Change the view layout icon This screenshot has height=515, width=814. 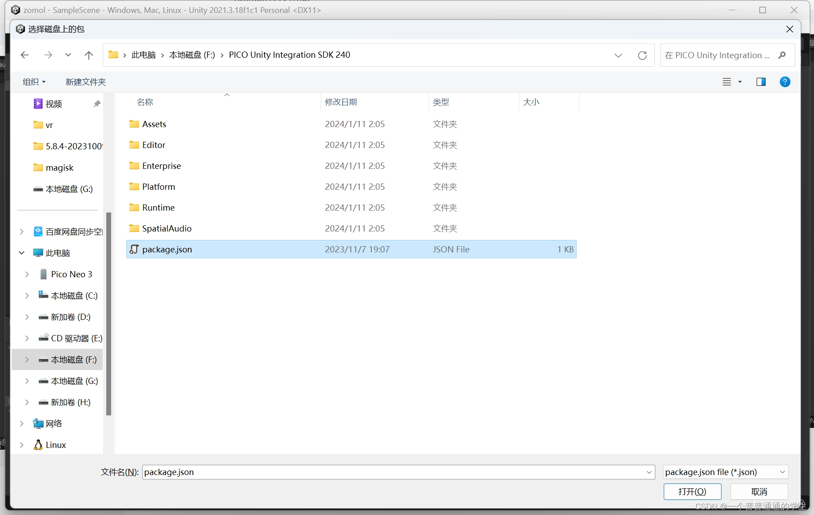click(x=727, y=82)
